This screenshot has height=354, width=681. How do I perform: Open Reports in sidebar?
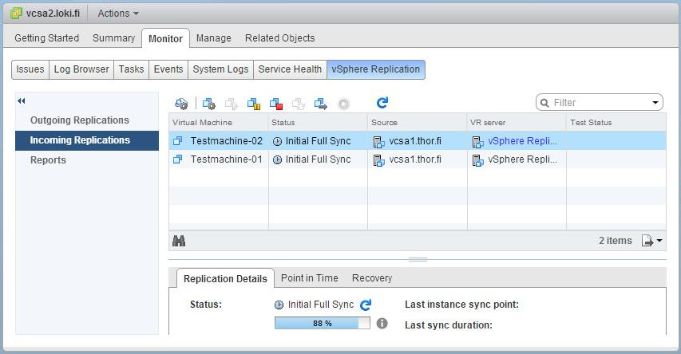point(48,160)
